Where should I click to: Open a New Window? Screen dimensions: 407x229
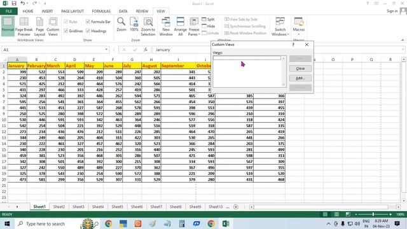click(x=166, y=27)
